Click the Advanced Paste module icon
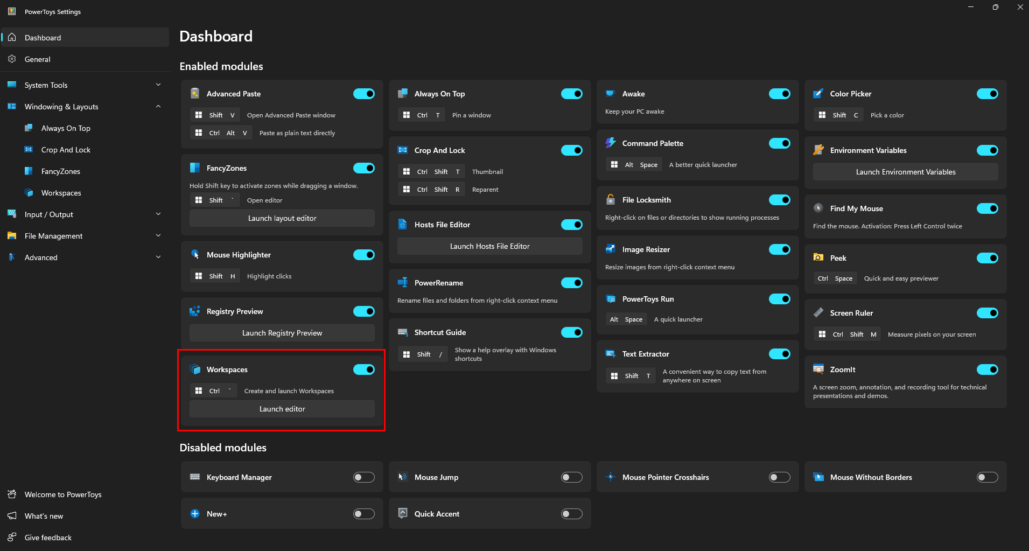Image resolution: width=1029 pixels, height=551 pixels. (195, 94)
